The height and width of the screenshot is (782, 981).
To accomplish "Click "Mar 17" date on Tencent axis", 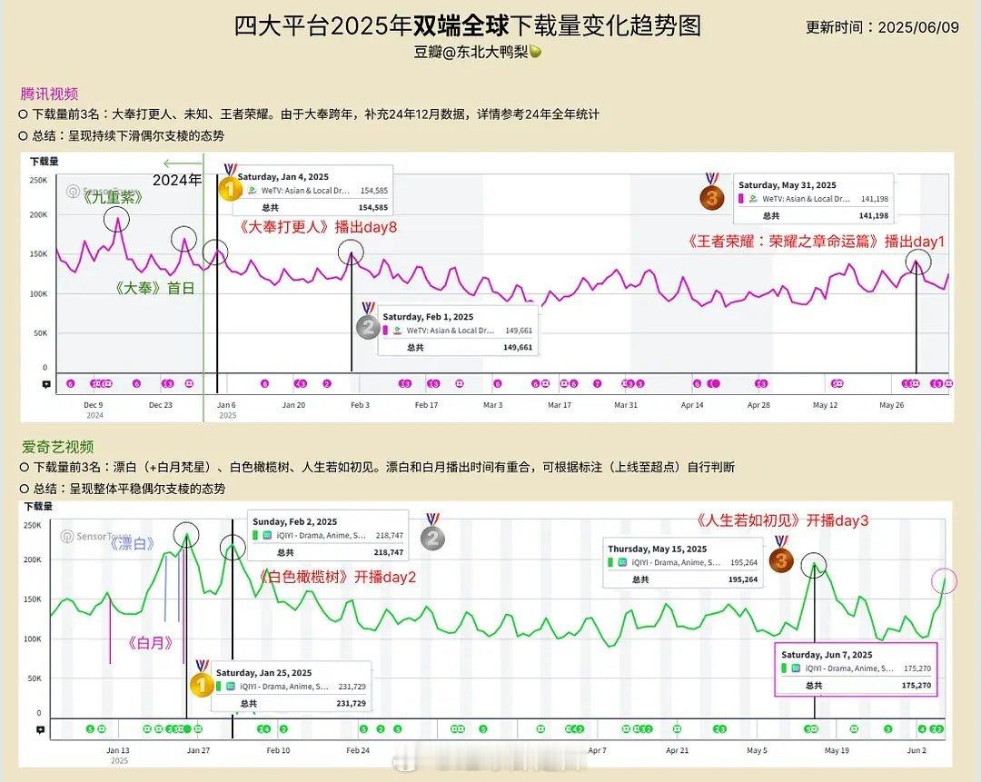I will click(560, 405).
